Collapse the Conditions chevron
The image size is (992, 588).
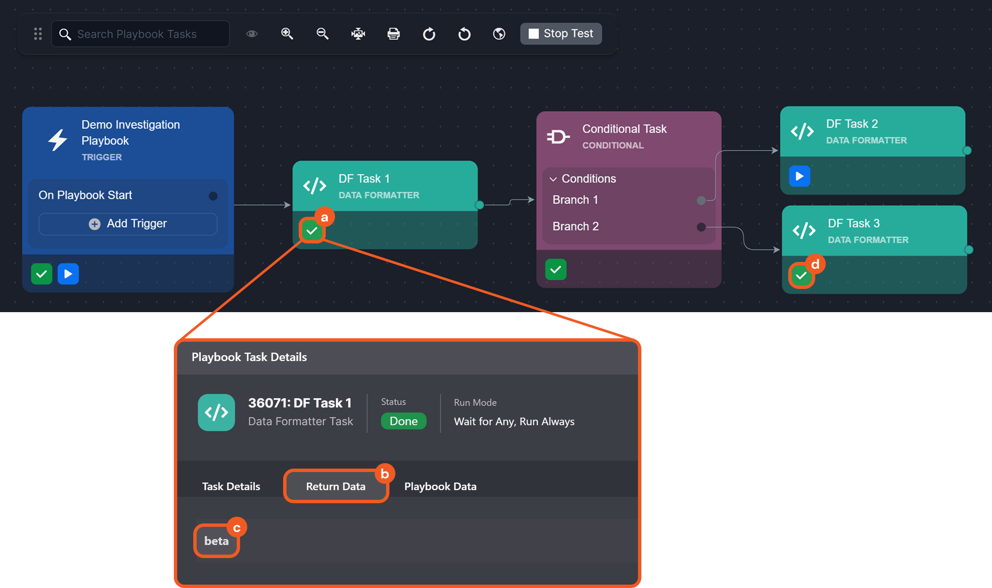click(553, 179)
